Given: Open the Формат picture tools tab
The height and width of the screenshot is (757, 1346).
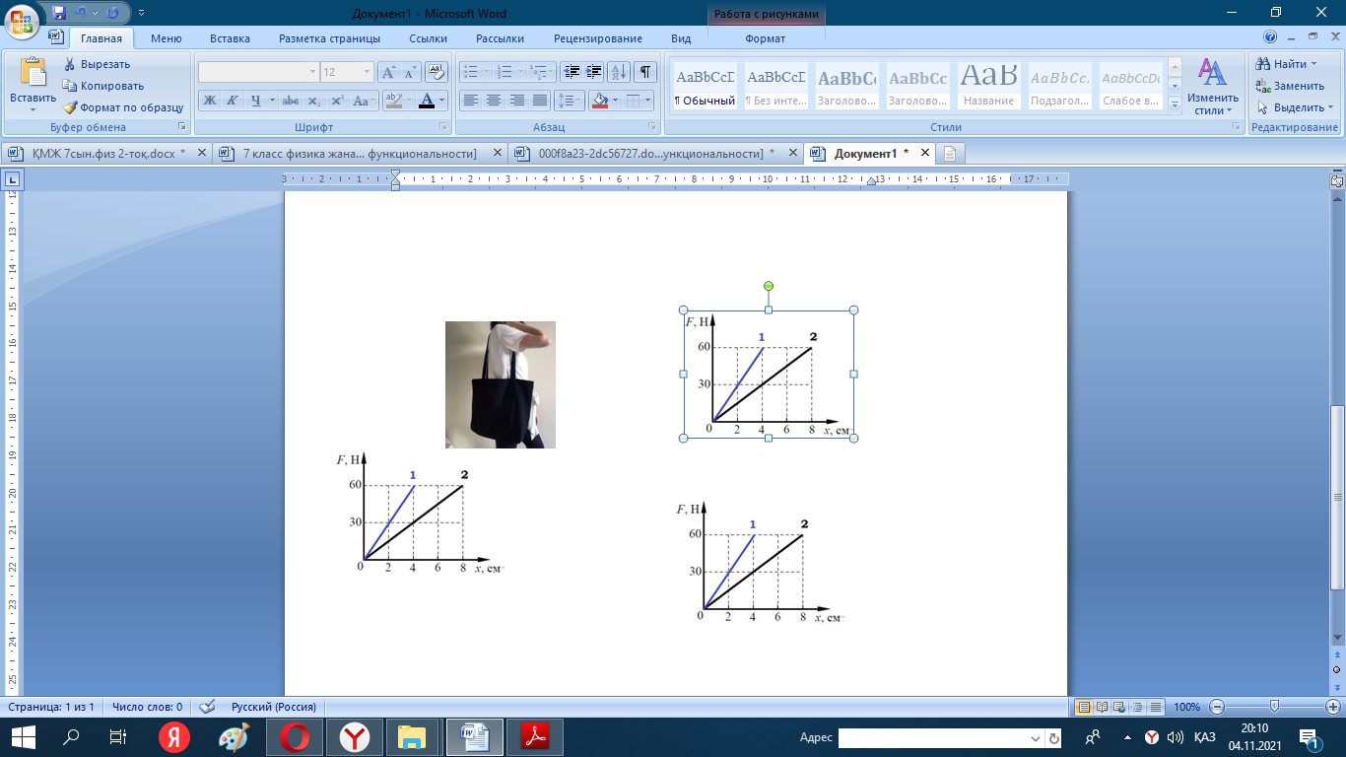Looking at the screenshot, I should tap(766, 38).
